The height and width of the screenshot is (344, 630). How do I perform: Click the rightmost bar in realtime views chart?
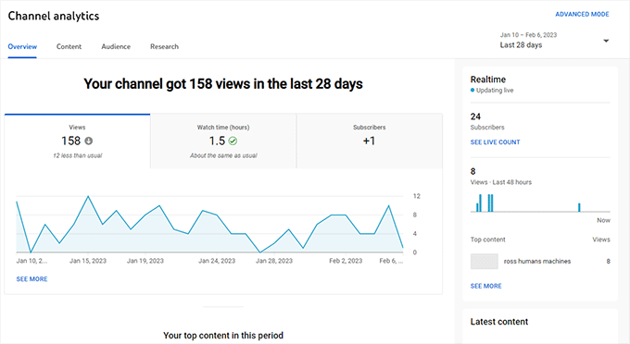pyautogui.click(x=579, y=207)
